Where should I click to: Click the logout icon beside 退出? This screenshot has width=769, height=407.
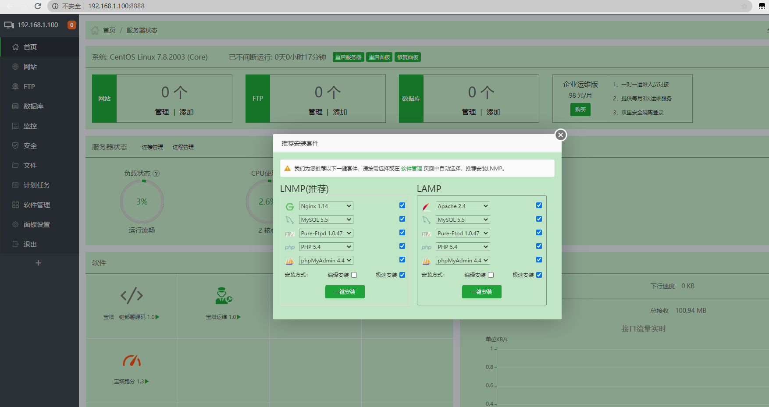pyautogui.click(x=15, y=244)
